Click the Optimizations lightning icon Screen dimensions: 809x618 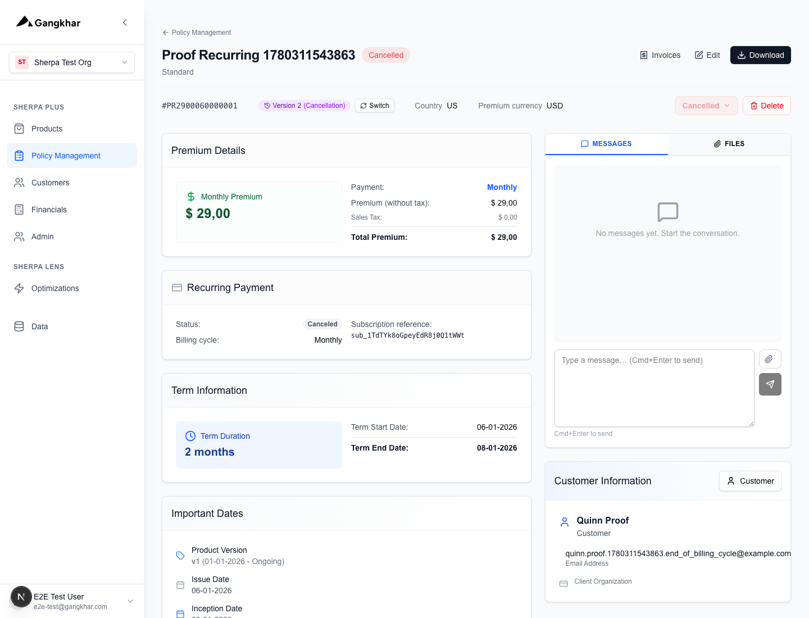click(x=19, y=288)
